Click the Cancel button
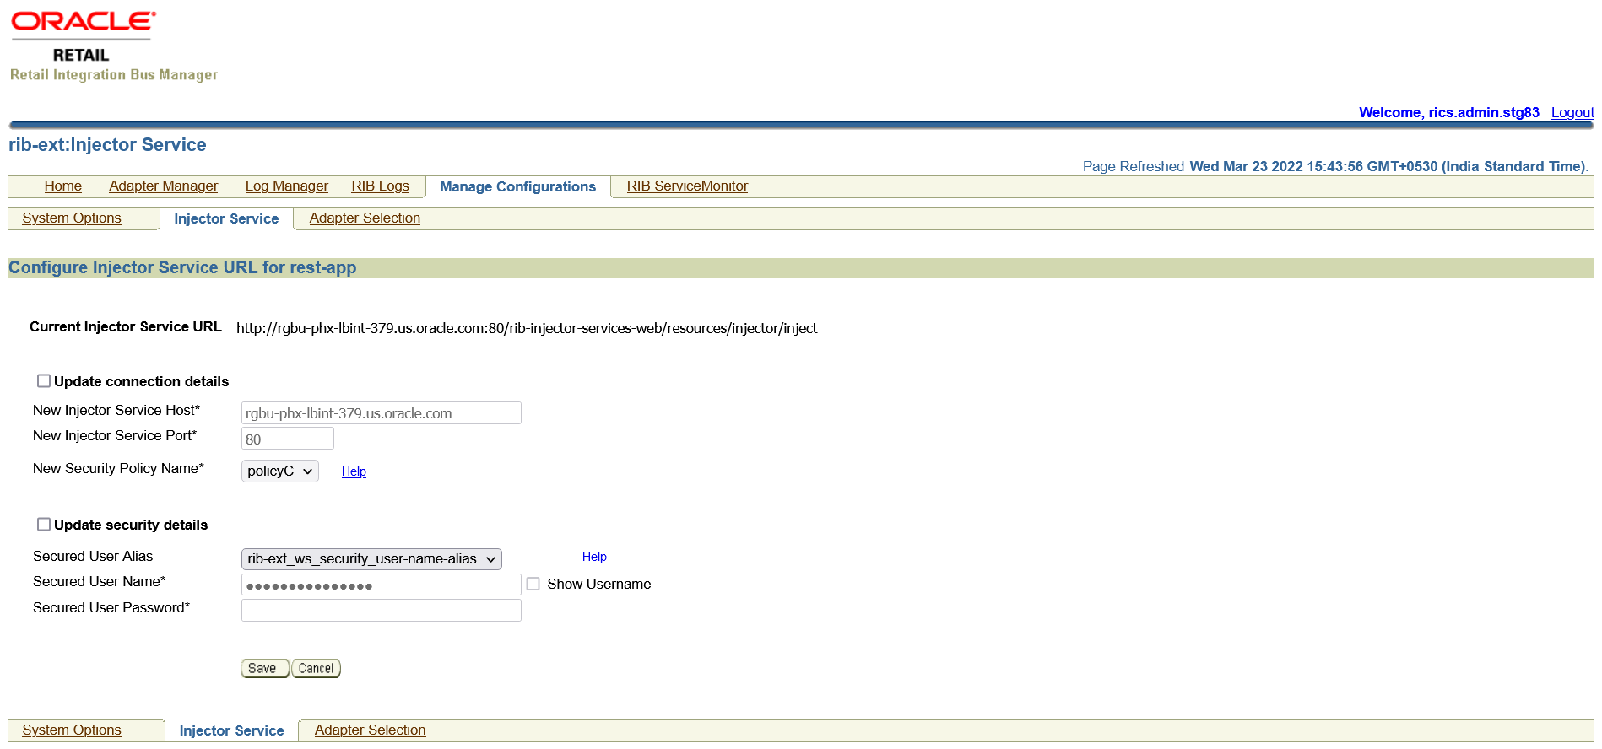The image size is (1602, 749). (317, 668)
